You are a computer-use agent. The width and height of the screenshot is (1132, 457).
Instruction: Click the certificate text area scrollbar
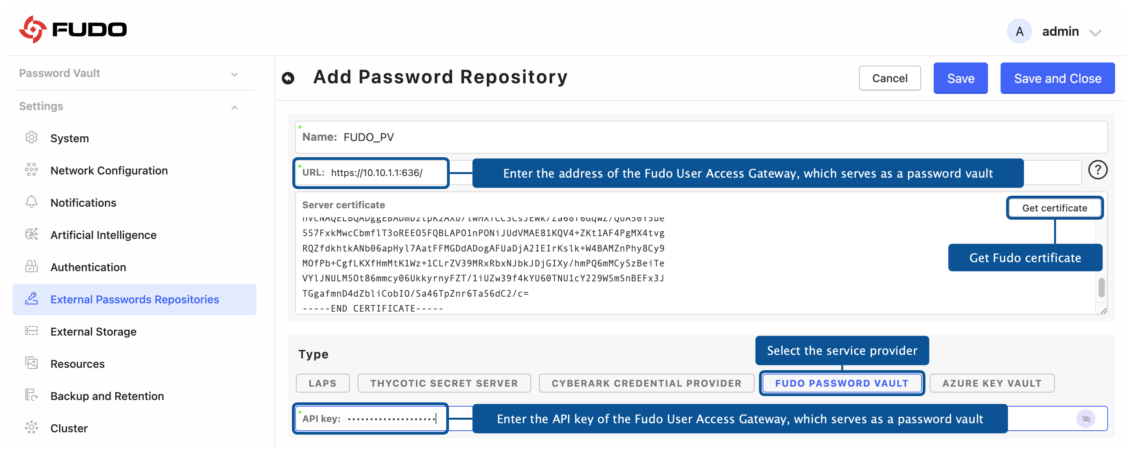click(1101, 288)
